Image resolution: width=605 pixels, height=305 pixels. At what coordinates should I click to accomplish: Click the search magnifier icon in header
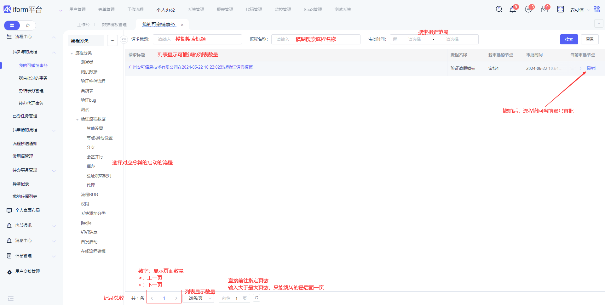click(499, 9)
